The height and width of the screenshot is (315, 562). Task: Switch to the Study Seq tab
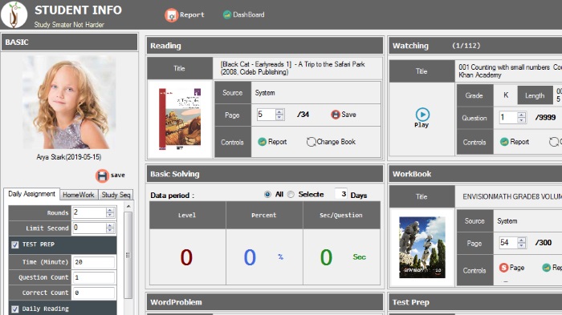pos(116,195)
